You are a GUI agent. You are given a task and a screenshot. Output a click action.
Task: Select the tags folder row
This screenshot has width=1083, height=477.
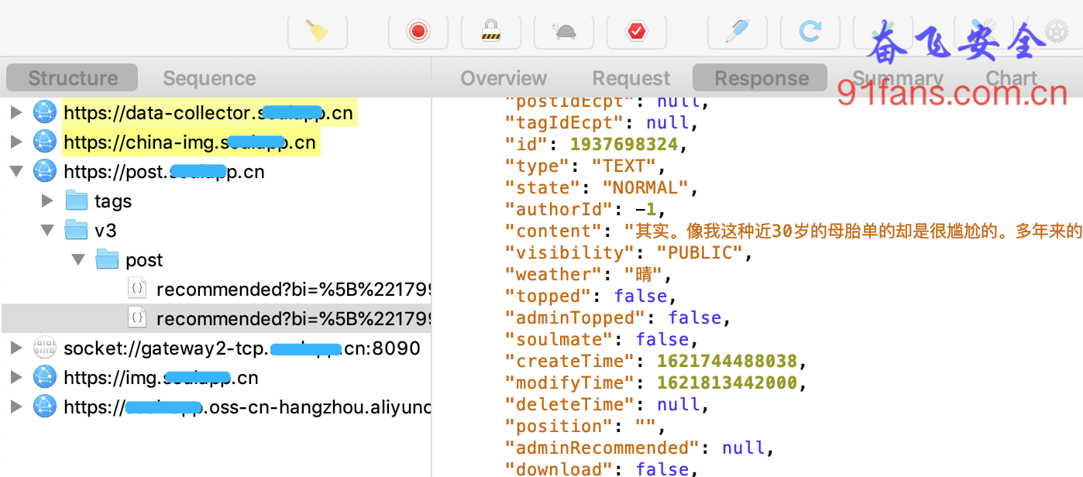coord(216,201)
